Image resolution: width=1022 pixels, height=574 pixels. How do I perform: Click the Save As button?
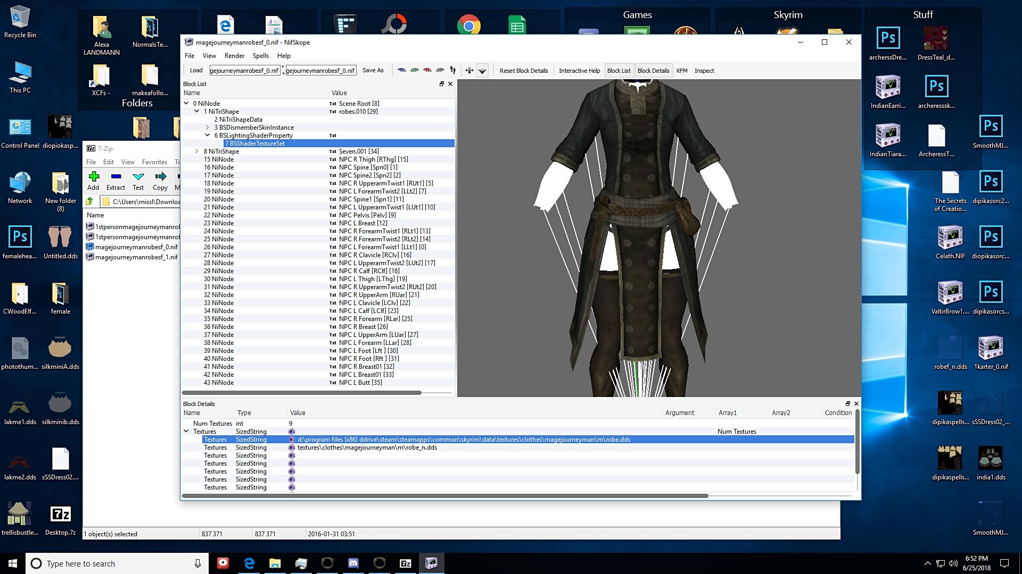(x=373, y=70)
